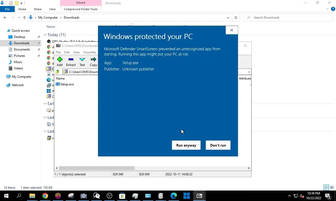Image resolution: width=336 pixels, height=201 pixels.
Task: Select Desktop in navigation pane
Action: coord(19,37)
